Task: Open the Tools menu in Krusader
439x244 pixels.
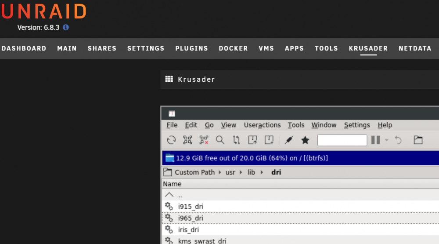Action: (x=296, y=125)
